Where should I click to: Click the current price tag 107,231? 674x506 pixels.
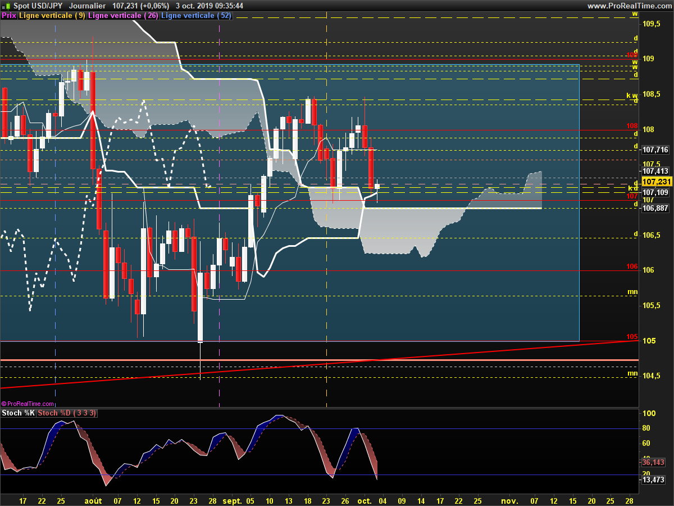point(657,182)
